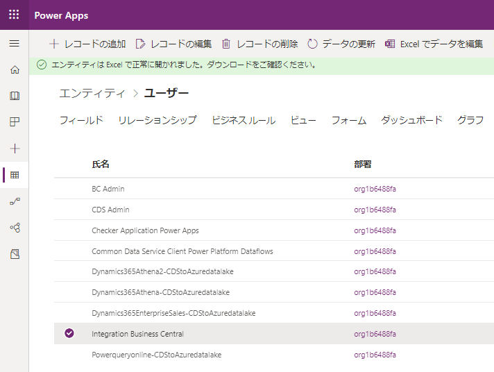Open org1b6488fa link for Checker Application
The height and width of the screenshot is (372, 494).
coord(375,230)
